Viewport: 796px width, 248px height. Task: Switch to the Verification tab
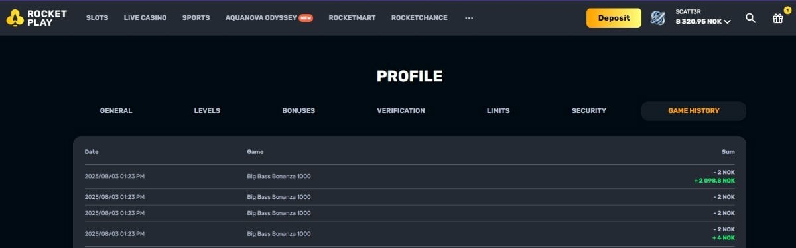(401, 111)
